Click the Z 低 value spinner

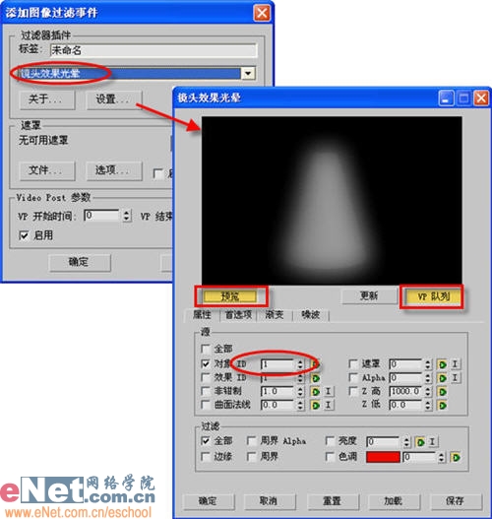tap(427, 405)
